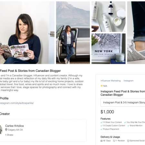Open creator Carlee Krtolica's name
This screenshot has width=145, height=145.
tap(15, 126)
